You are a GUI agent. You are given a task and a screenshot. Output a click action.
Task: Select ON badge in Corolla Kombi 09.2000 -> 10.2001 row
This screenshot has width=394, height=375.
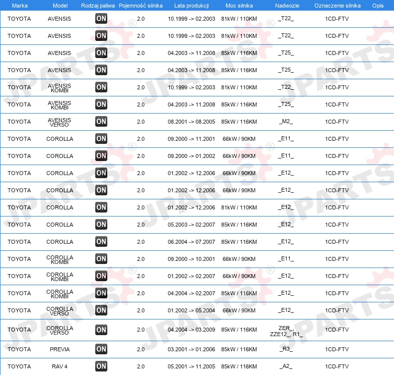coord(101,259)
